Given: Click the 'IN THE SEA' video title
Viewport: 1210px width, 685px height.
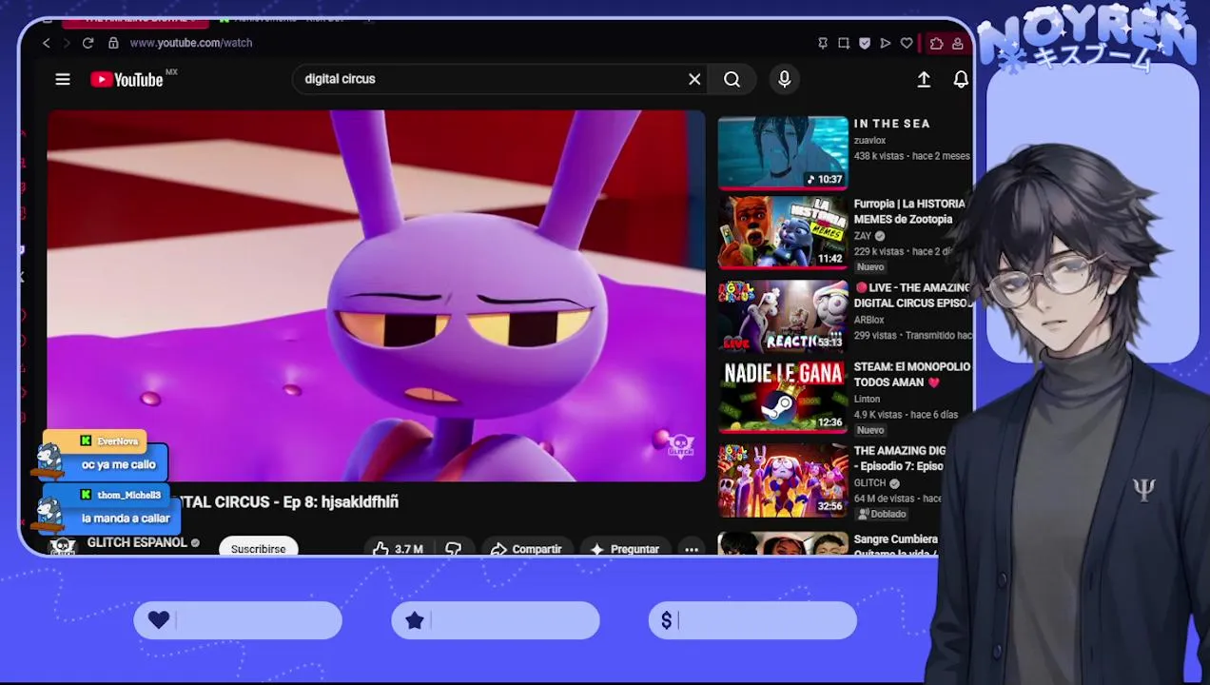Looking at the screenshot, I should 891,124.
